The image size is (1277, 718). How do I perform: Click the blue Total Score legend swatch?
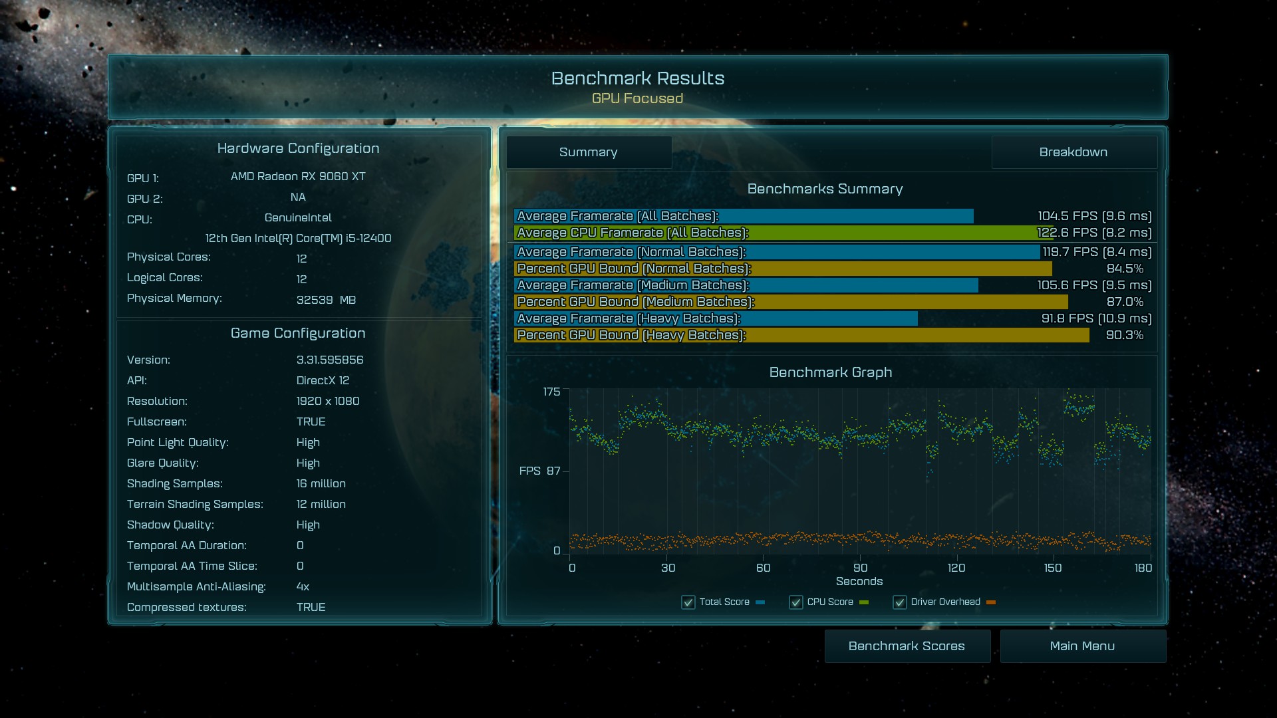click(760, 602)
